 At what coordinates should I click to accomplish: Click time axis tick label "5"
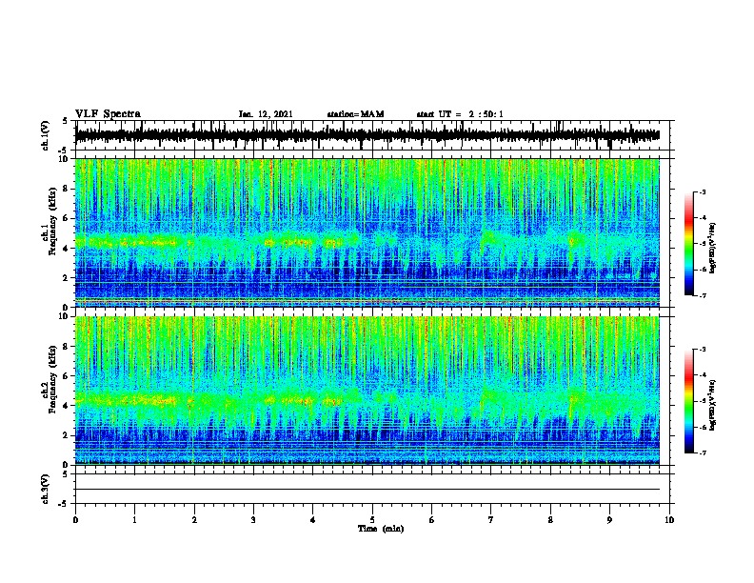[372, 520]
